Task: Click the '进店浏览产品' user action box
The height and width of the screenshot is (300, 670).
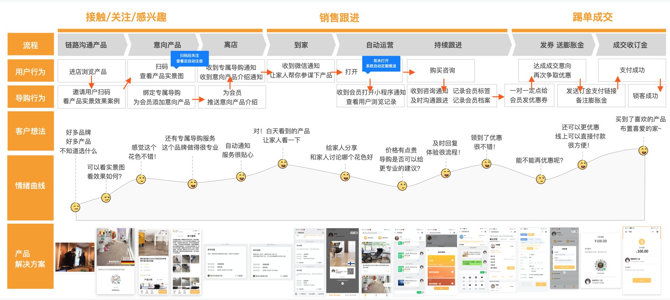Action: [x=88, y=72]
